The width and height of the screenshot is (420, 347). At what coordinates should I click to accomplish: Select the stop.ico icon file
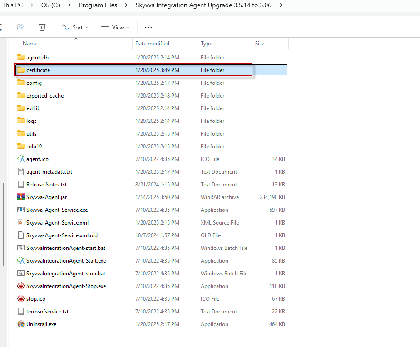20,299
